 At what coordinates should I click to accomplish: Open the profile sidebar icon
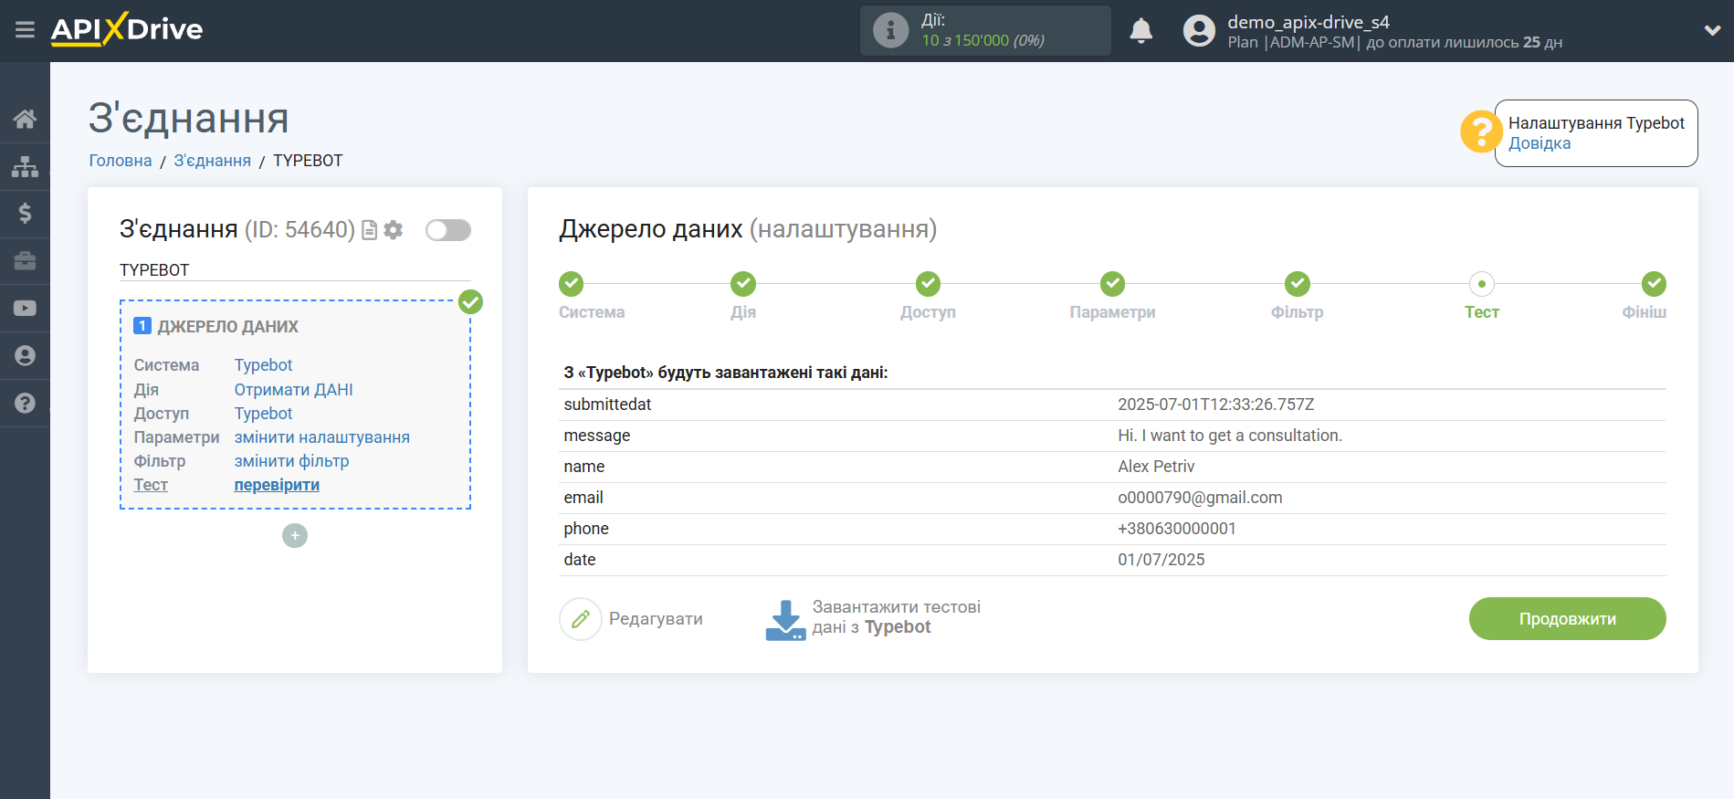tap(25, 356)
